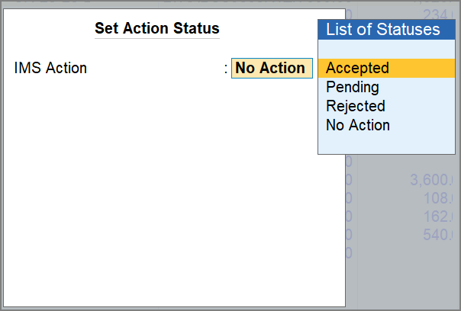Screen dimensions: 461x311
Task: Click the Set Action Status title
Action: point(157,28)
